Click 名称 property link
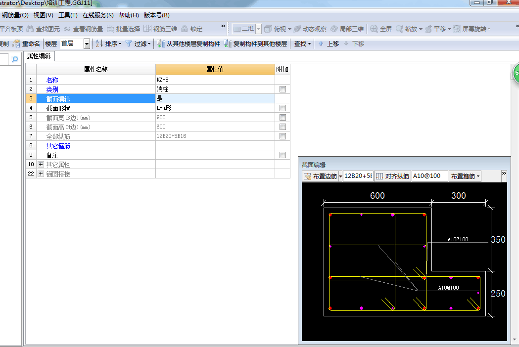 point(52,80)
